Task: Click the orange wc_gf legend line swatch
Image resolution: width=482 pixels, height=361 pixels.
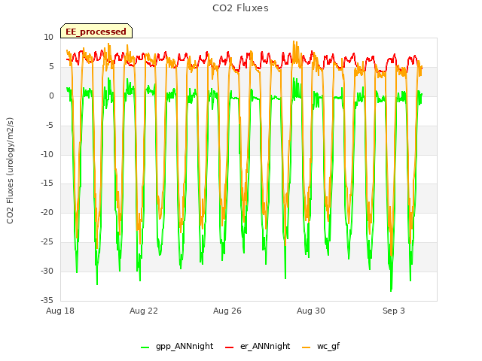Action: click(x=307, y=347)
